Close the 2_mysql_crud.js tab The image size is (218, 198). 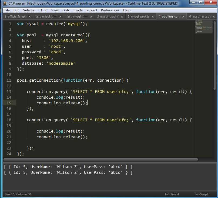[x=122, y=17]
